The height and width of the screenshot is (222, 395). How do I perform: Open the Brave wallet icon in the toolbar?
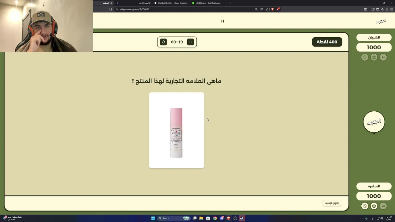tap(377, 9)
